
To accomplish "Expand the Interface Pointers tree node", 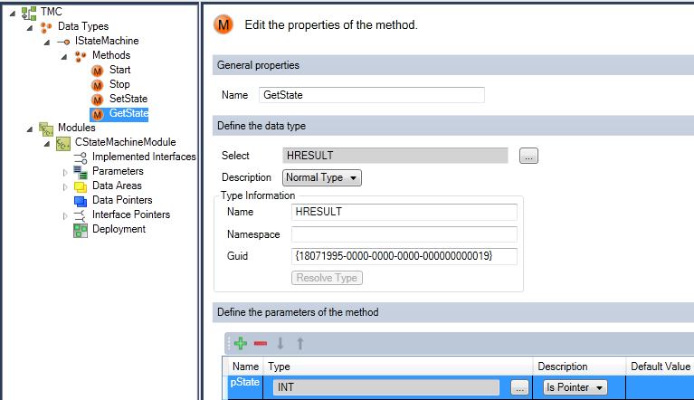I will (65, 216).
